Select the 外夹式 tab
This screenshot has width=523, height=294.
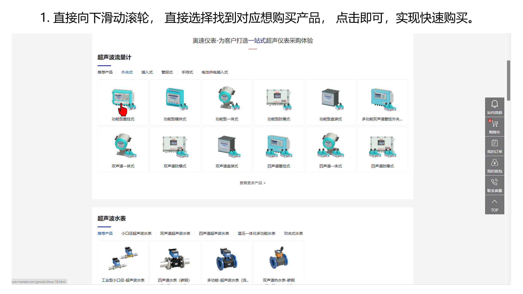[x=127, y=72]
